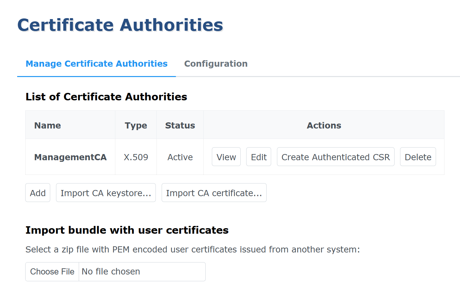Click Import CA certificate button
Image resolution: width=460 pixels, height=290 pixels.
click(x=214, y=193)
